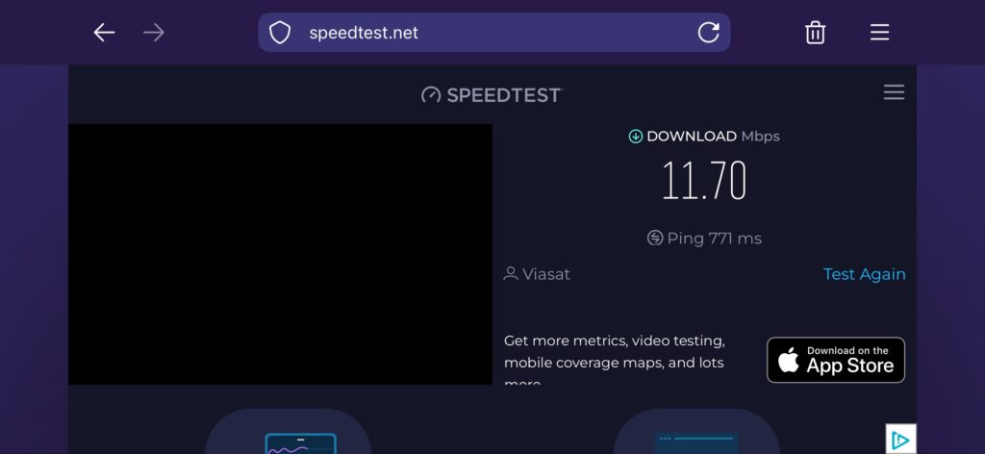Tap the trash icon to erase browsing

[x=815, y=33]
